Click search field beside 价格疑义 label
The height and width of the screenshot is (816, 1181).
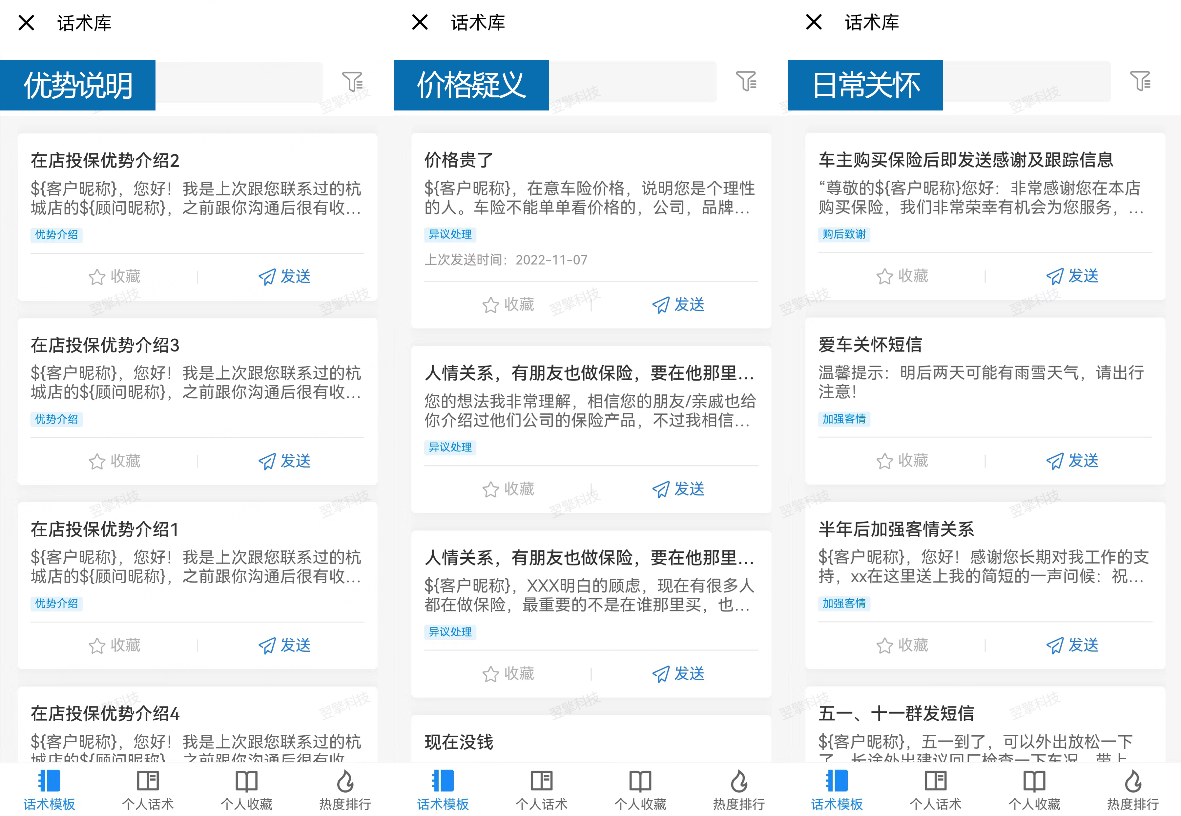click(632, 82)
